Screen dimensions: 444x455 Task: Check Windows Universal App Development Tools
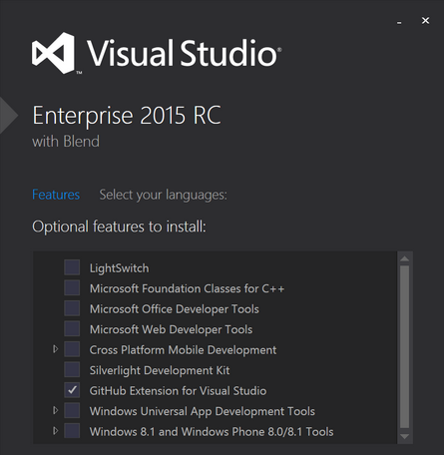[72, 410]
